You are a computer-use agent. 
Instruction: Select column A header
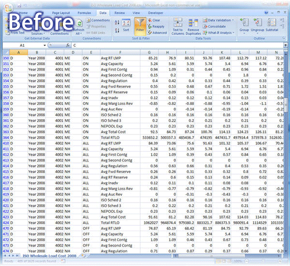(18, 52)
